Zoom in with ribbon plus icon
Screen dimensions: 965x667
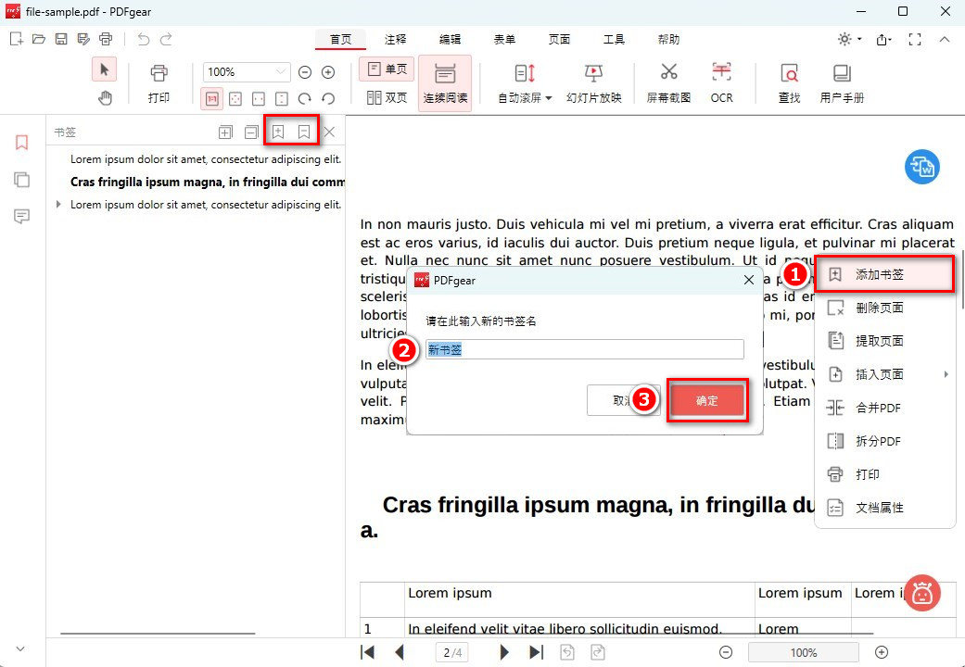(329, 72)
